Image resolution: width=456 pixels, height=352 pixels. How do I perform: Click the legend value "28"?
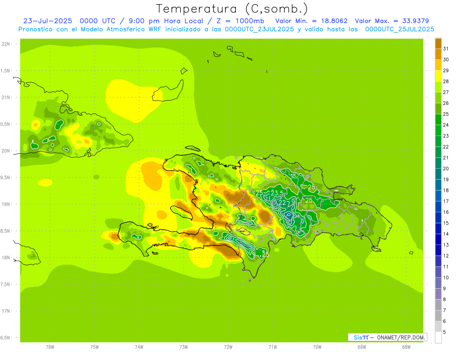click(x=446, y=81)
